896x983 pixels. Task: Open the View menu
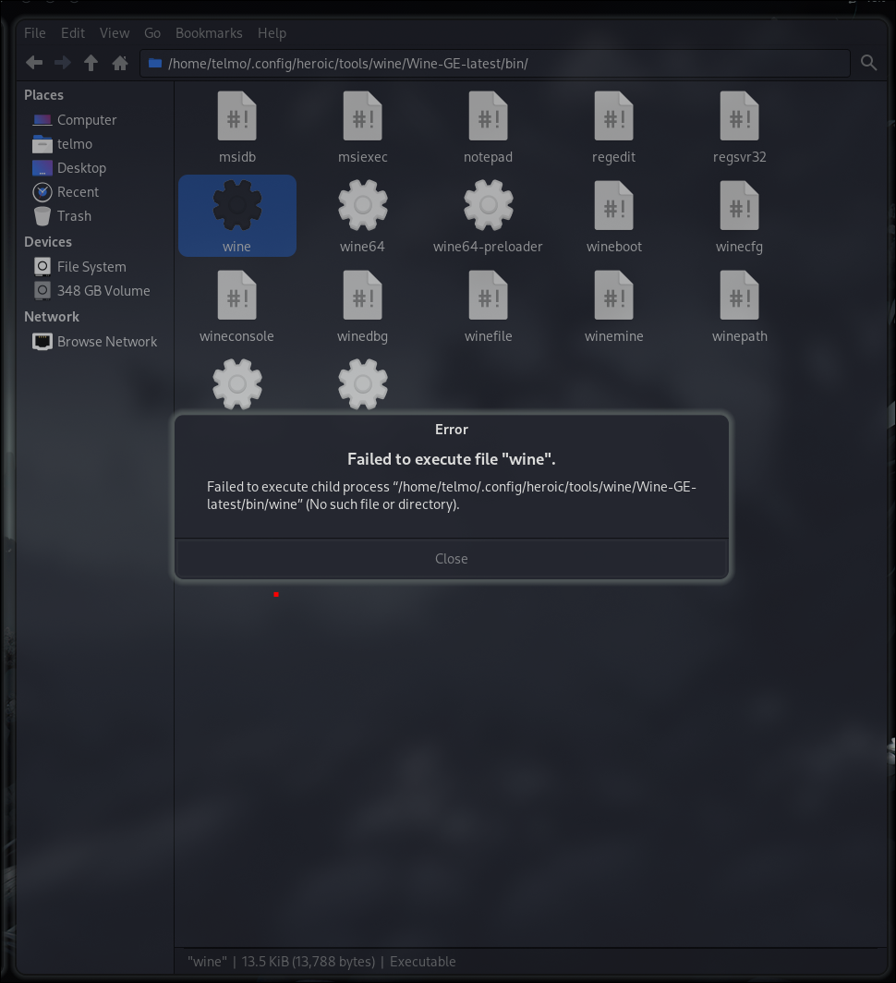[x=115, y=33]
